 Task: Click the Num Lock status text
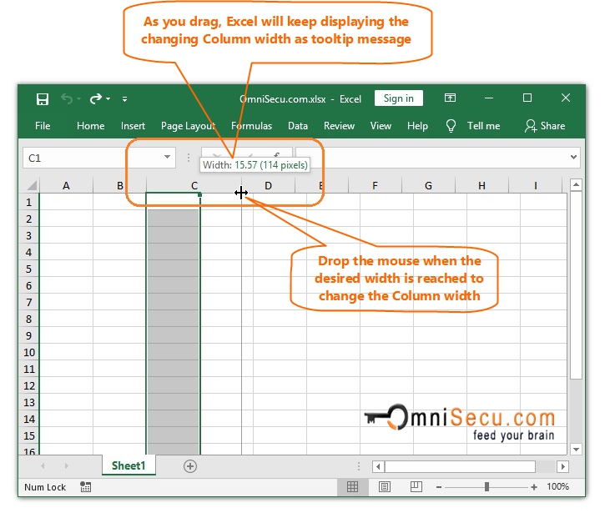[x=45, y=487]
